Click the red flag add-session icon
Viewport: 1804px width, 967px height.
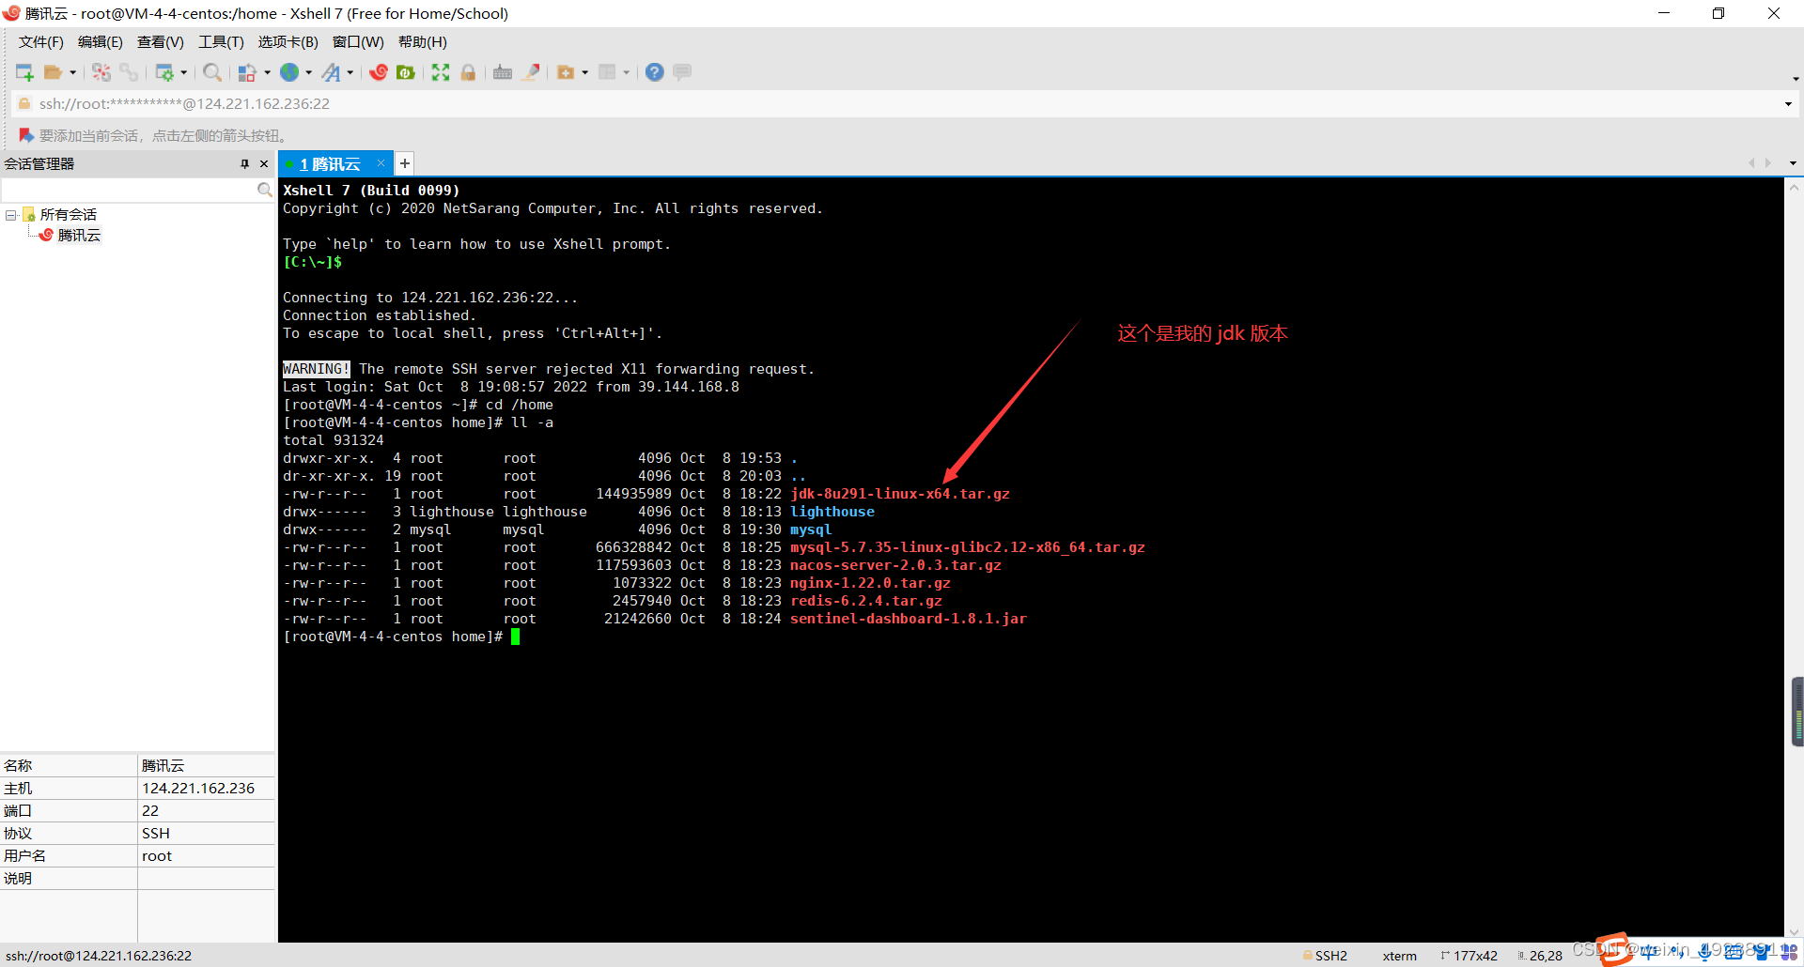(26, 136)
